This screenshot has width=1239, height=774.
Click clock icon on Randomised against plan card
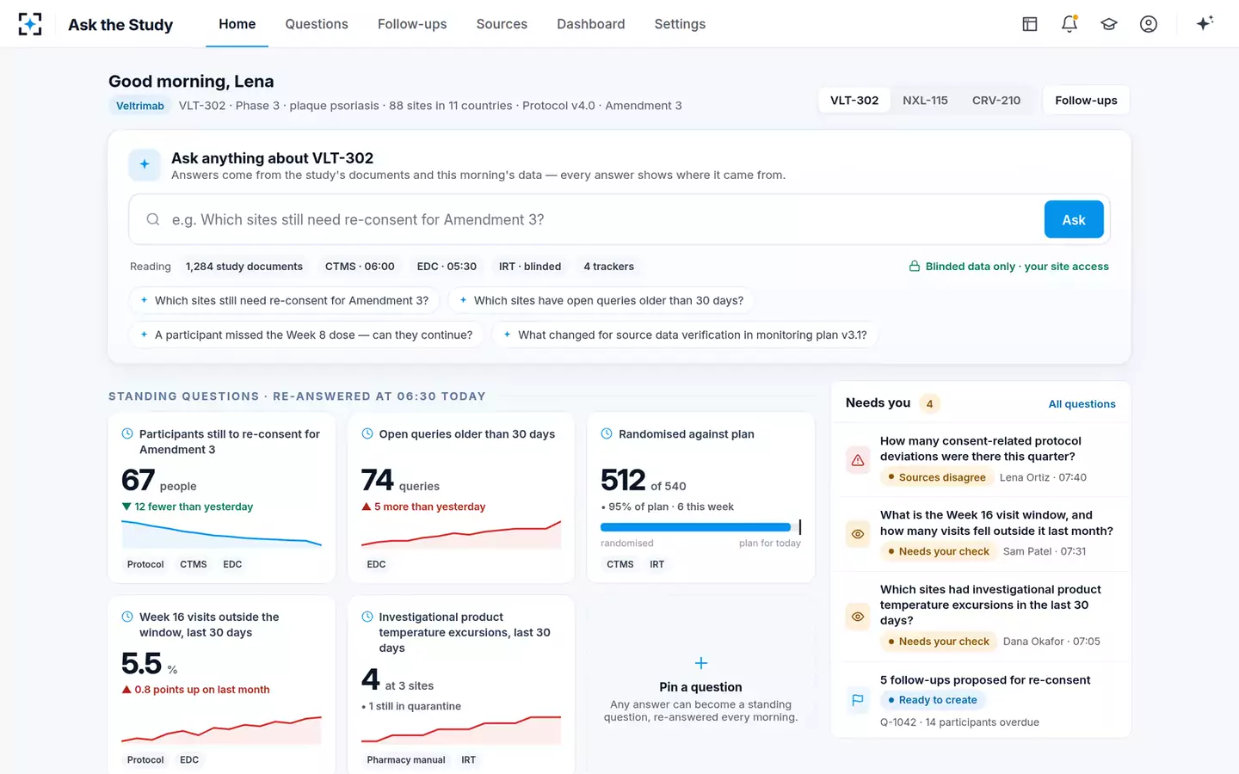coord(607,434)
